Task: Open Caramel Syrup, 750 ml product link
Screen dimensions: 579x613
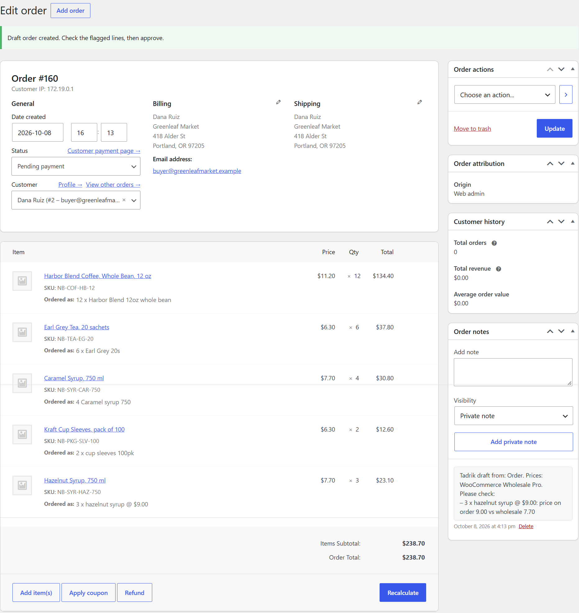Action: tap(74, 378)
